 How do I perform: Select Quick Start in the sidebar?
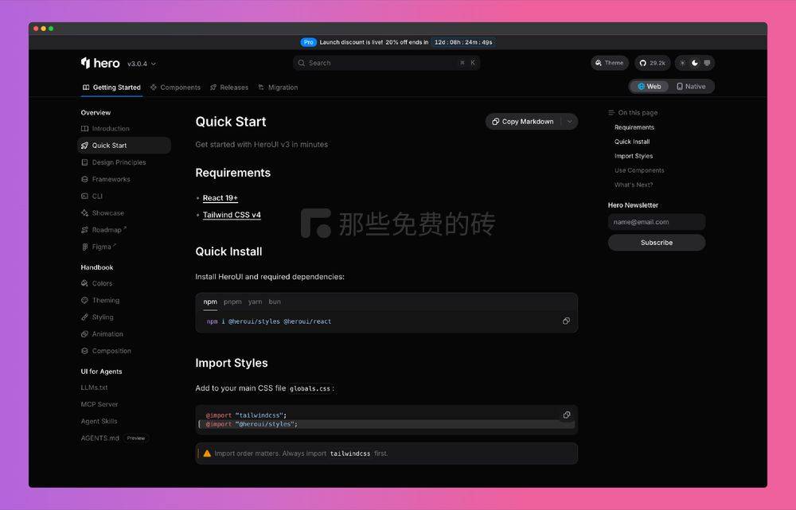[124, 145]
